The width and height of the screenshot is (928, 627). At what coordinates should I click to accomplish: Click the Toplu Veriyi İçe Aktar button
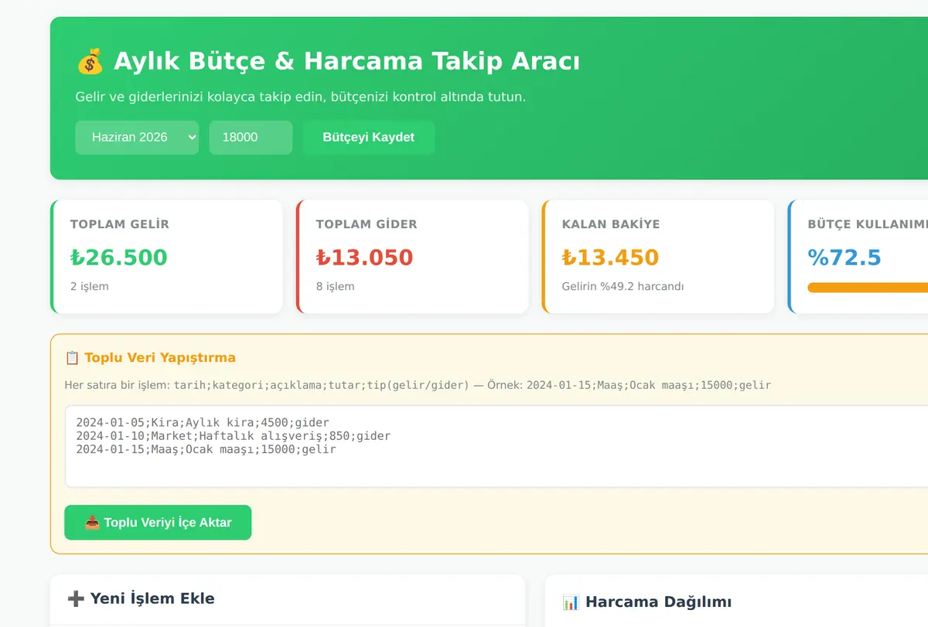(158, 523)
